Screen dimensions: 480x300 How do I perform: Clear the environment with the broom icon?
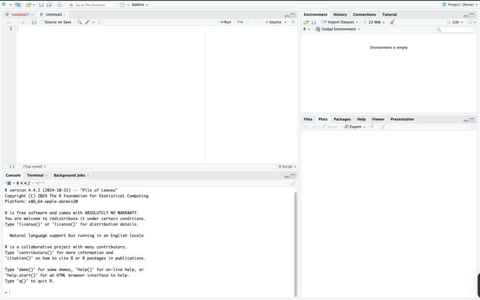coord(392,22)
